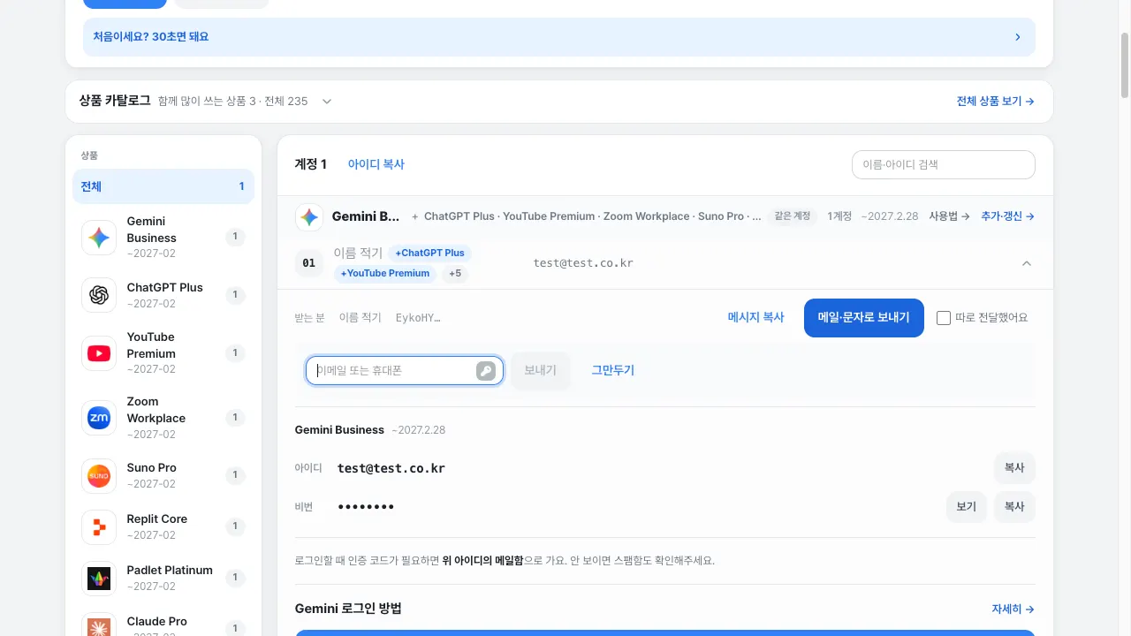
Task: Select Padlet Platinum in product list
Action: [x=163, y=578]
